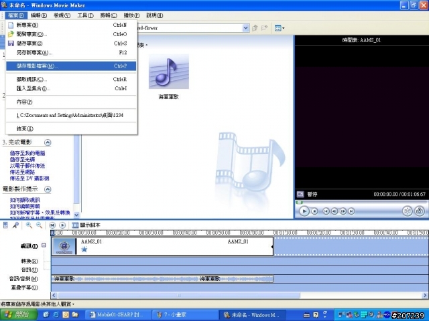Screen dimensions: 429x321
Task: Click the preview monitor seek bar
Action: coord(361,202)
